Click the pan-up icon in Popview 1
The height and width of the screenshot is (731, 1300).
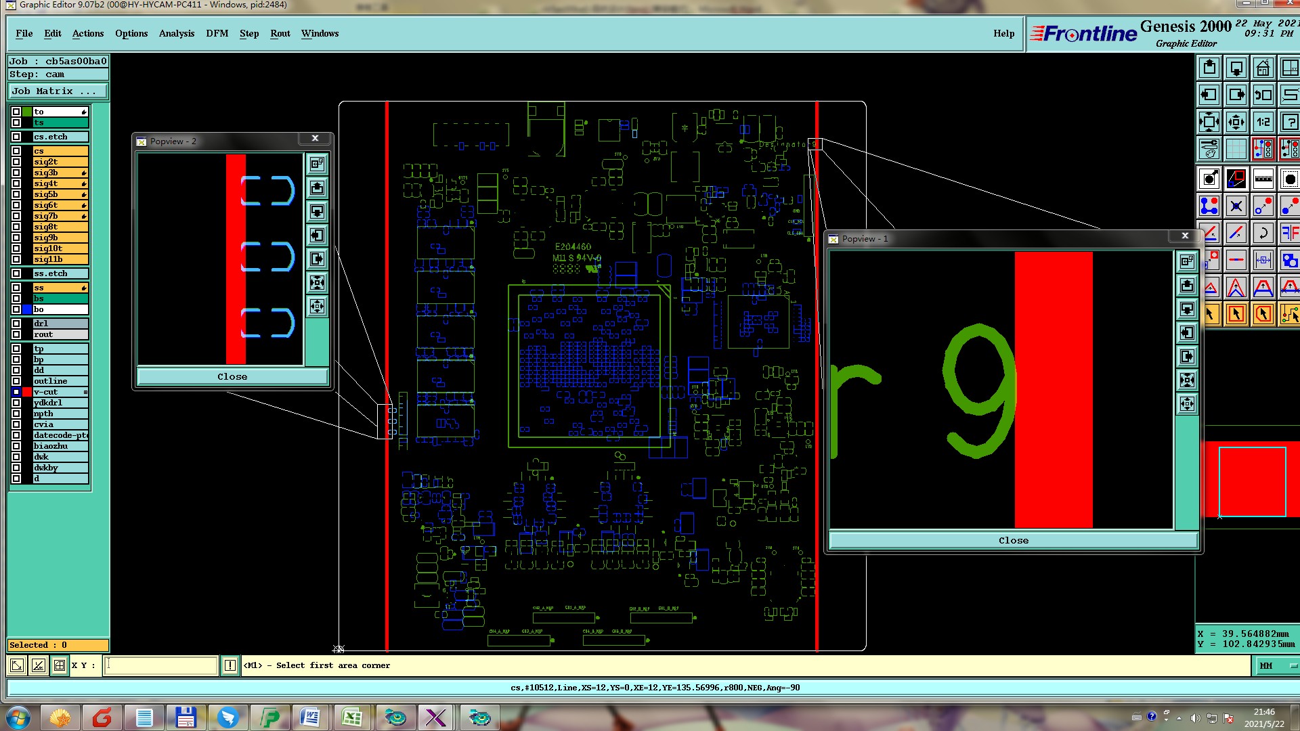click(x=1187, y=286)
